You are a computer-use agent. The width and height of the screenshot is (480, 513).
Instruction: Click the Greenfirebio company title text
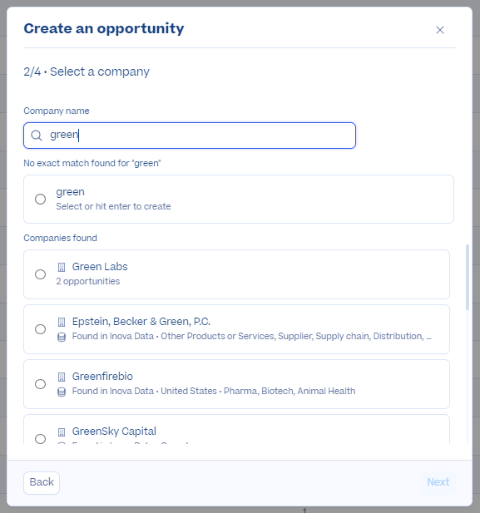[102, 377]
